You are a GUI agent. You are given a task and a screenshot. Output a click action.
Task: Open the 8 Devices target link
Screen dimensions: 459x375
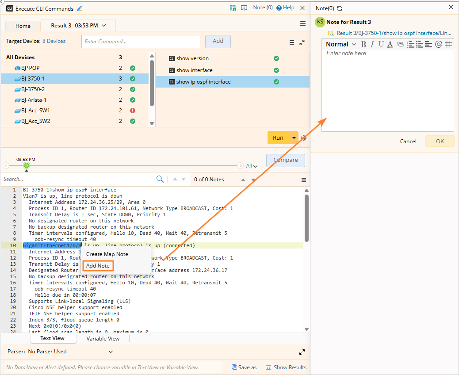tap(54, 41)
